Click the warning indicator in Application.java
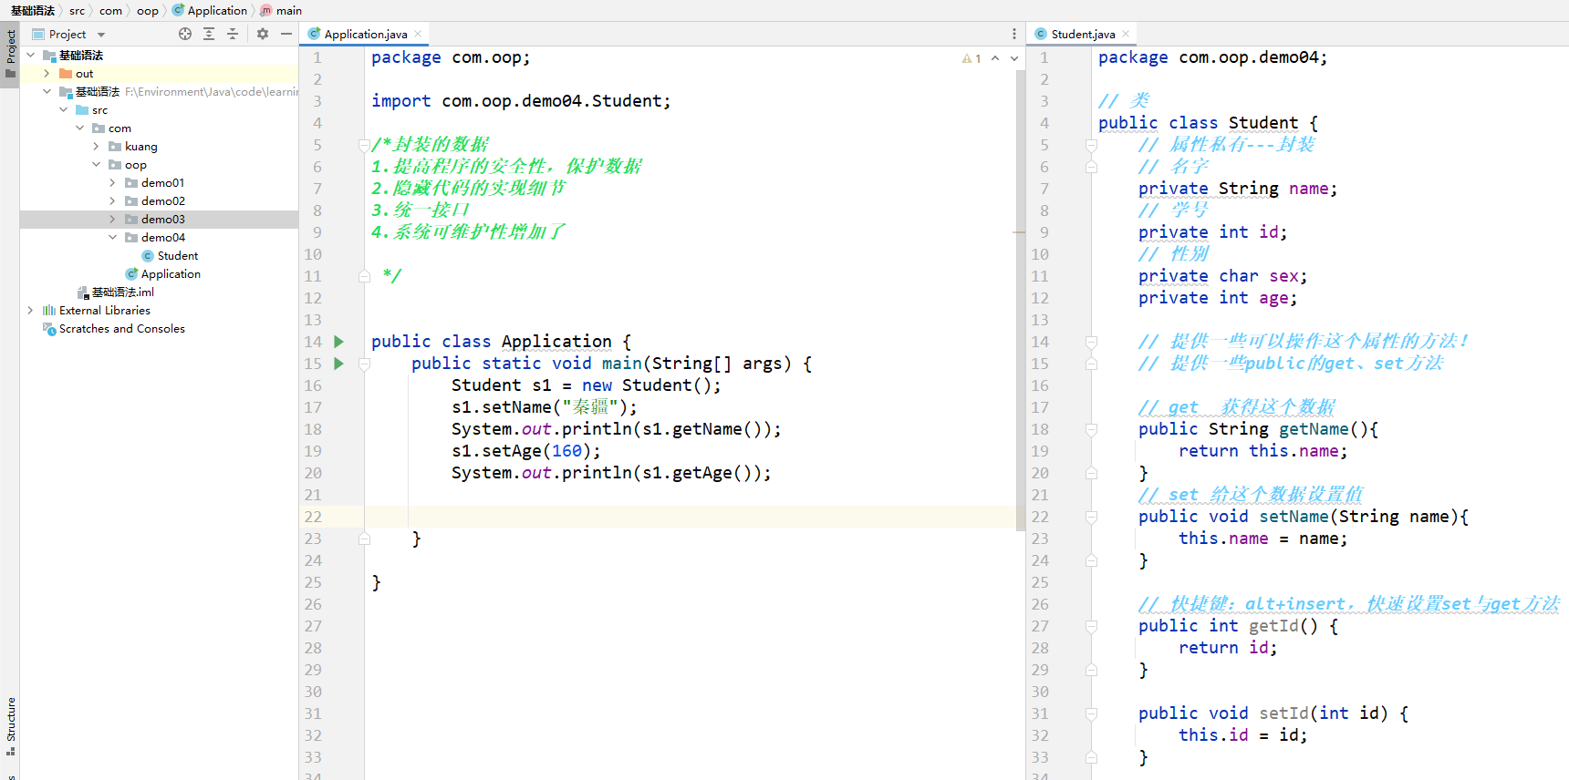 972,58
